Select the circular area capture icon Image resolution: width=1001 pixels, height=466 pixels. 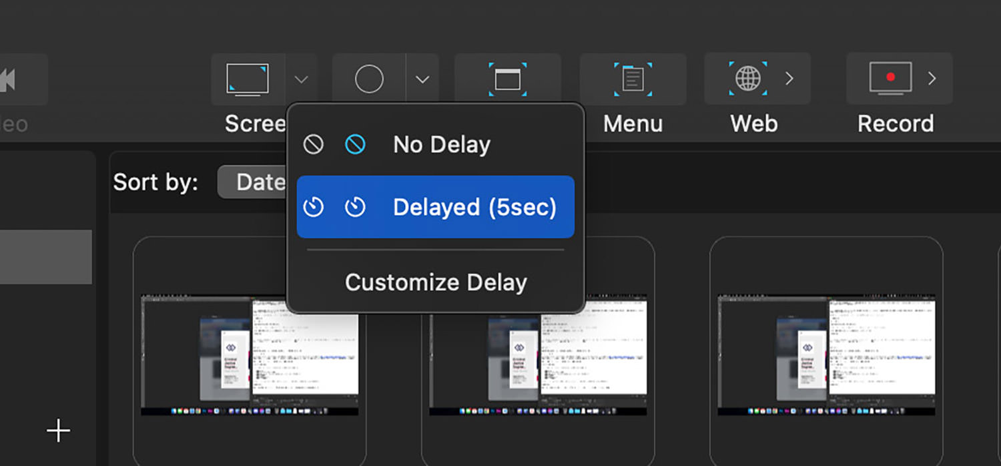(x=369, y=79)
